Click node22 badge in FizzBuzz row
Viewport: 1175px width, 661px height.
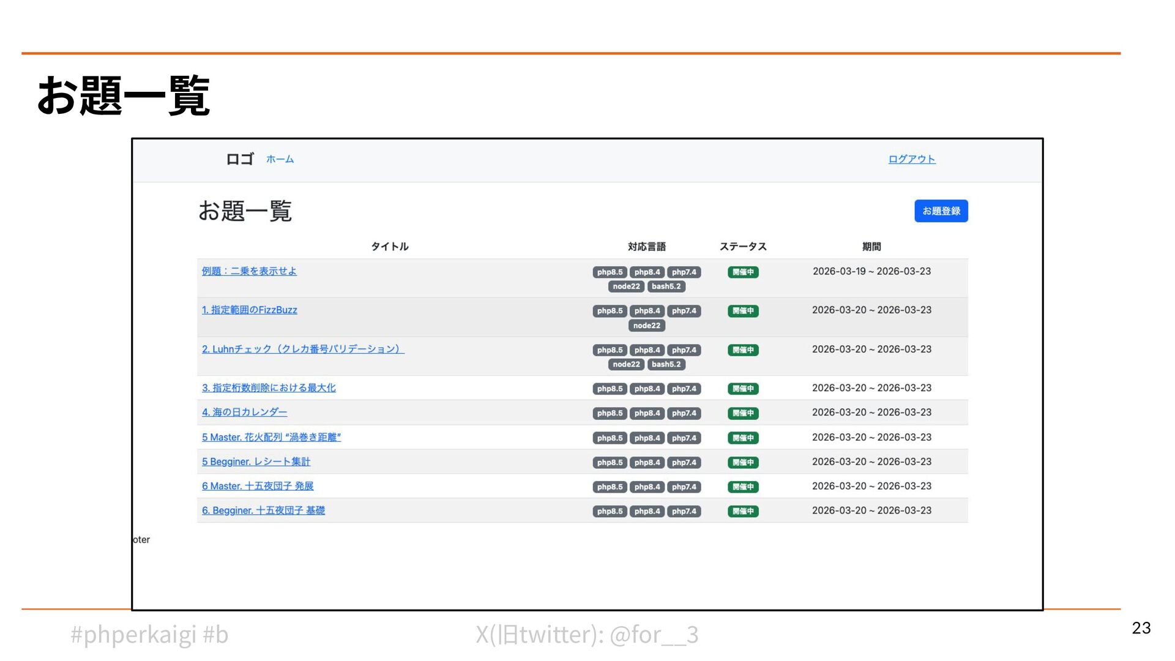(646, 326)
